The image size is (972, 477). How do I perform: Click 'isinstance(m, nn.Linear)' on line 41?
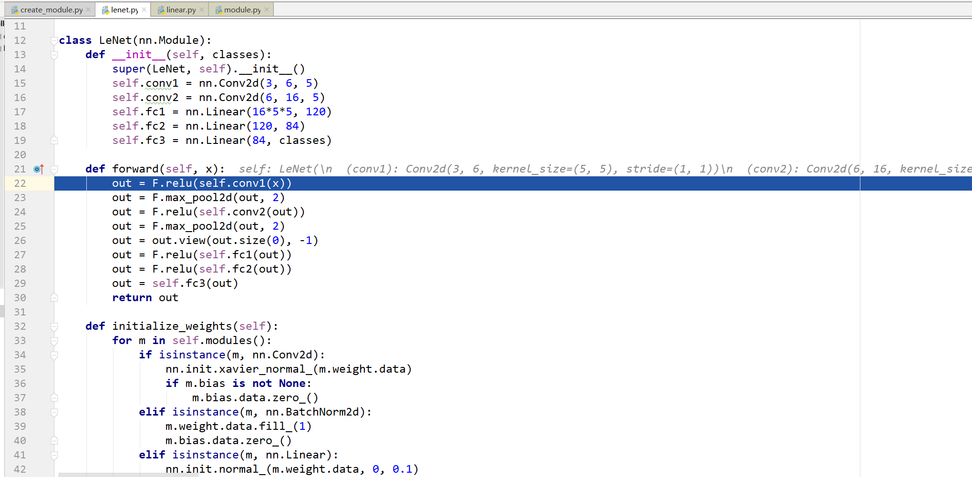point(252,455)
